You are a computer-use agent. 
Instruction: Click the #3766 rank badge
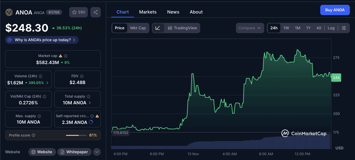(x=54, y=12)
